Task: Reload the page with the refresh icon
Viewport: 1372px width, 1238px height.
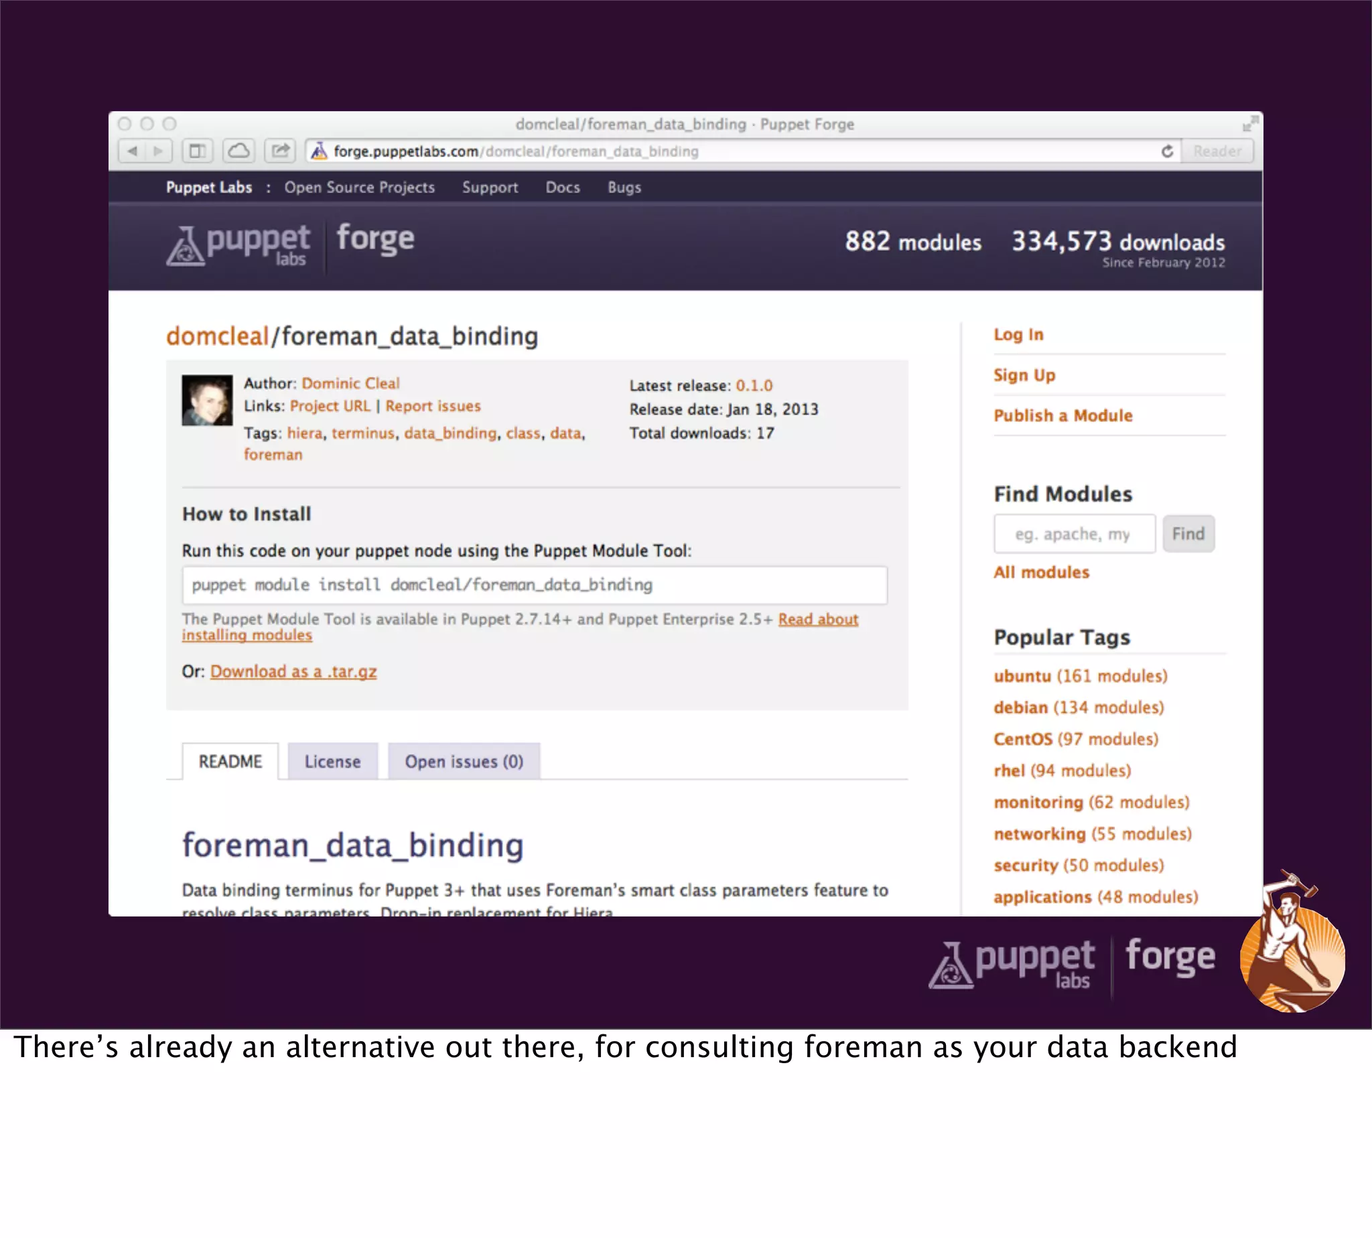Action: click(1167, 151)
